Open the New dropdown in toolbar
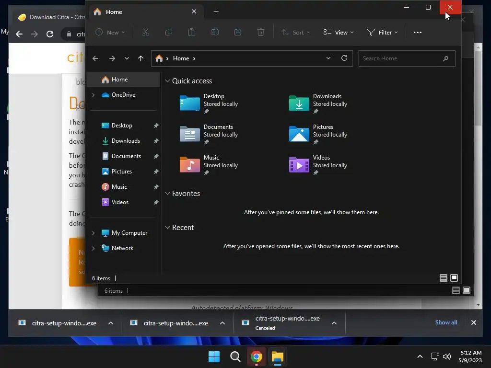Image resolution: width=491 pixels, height=368 pixels. tap(110, 32)
